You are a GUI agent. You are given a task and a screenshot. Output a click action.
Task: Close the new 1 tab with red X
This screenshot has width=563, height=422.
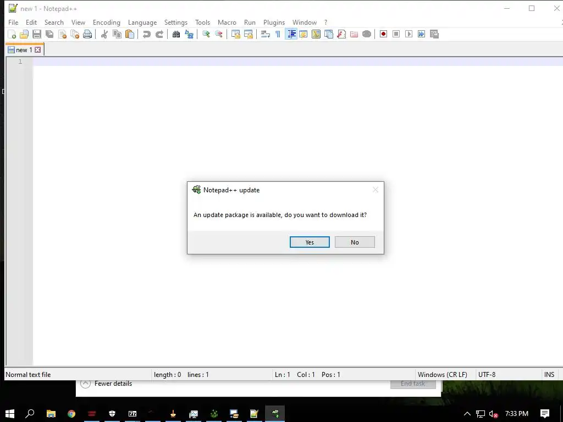(38, 50)
